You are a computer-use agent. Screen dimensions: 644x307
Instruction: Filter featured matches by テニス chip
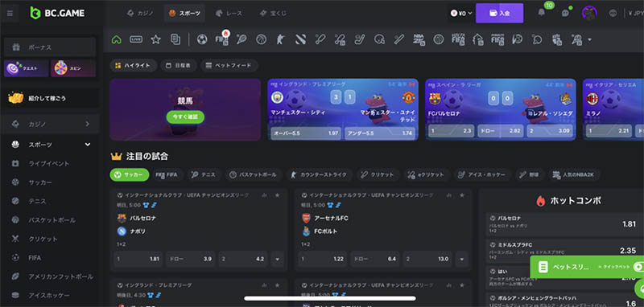tap(204, 174)
